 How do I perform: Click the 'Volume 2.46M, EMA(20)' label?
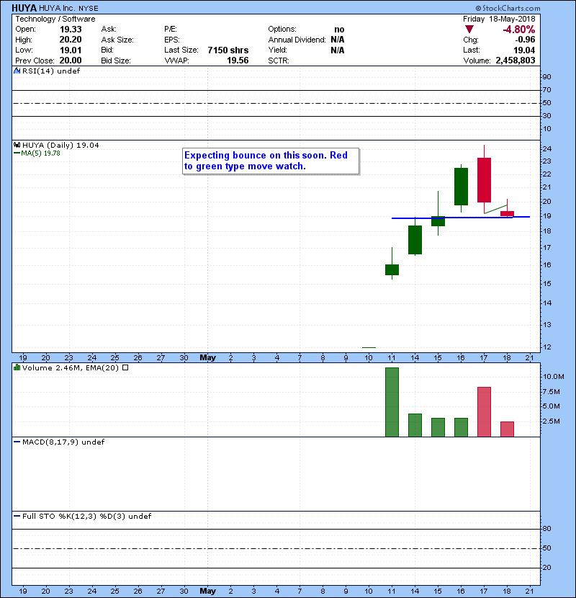(71, 367)
